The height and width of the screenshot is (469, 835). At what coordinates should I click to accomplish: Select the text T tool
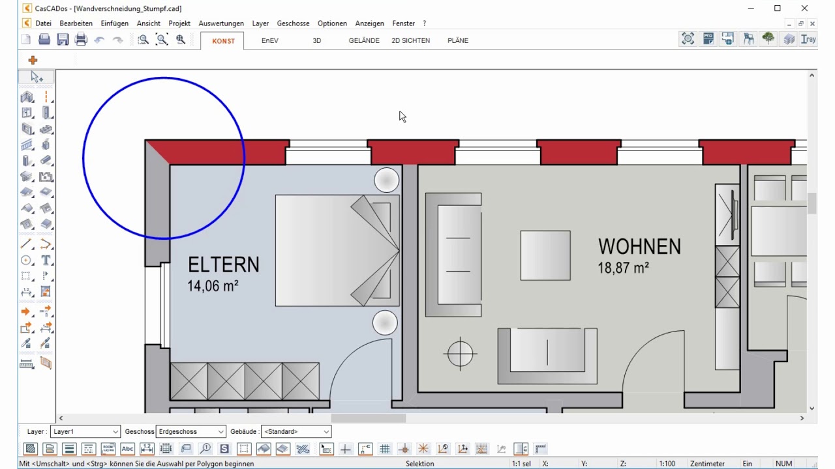(x=46, y=260)
